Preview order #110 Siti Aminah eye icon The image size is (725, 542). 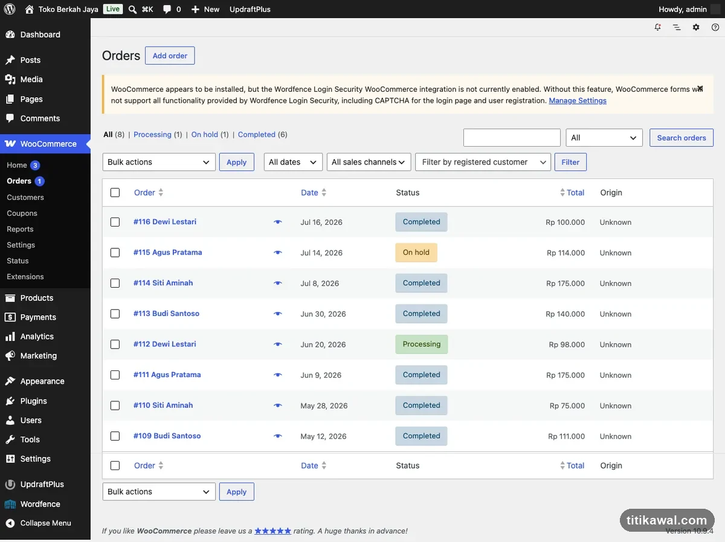[x=278, y=405]
